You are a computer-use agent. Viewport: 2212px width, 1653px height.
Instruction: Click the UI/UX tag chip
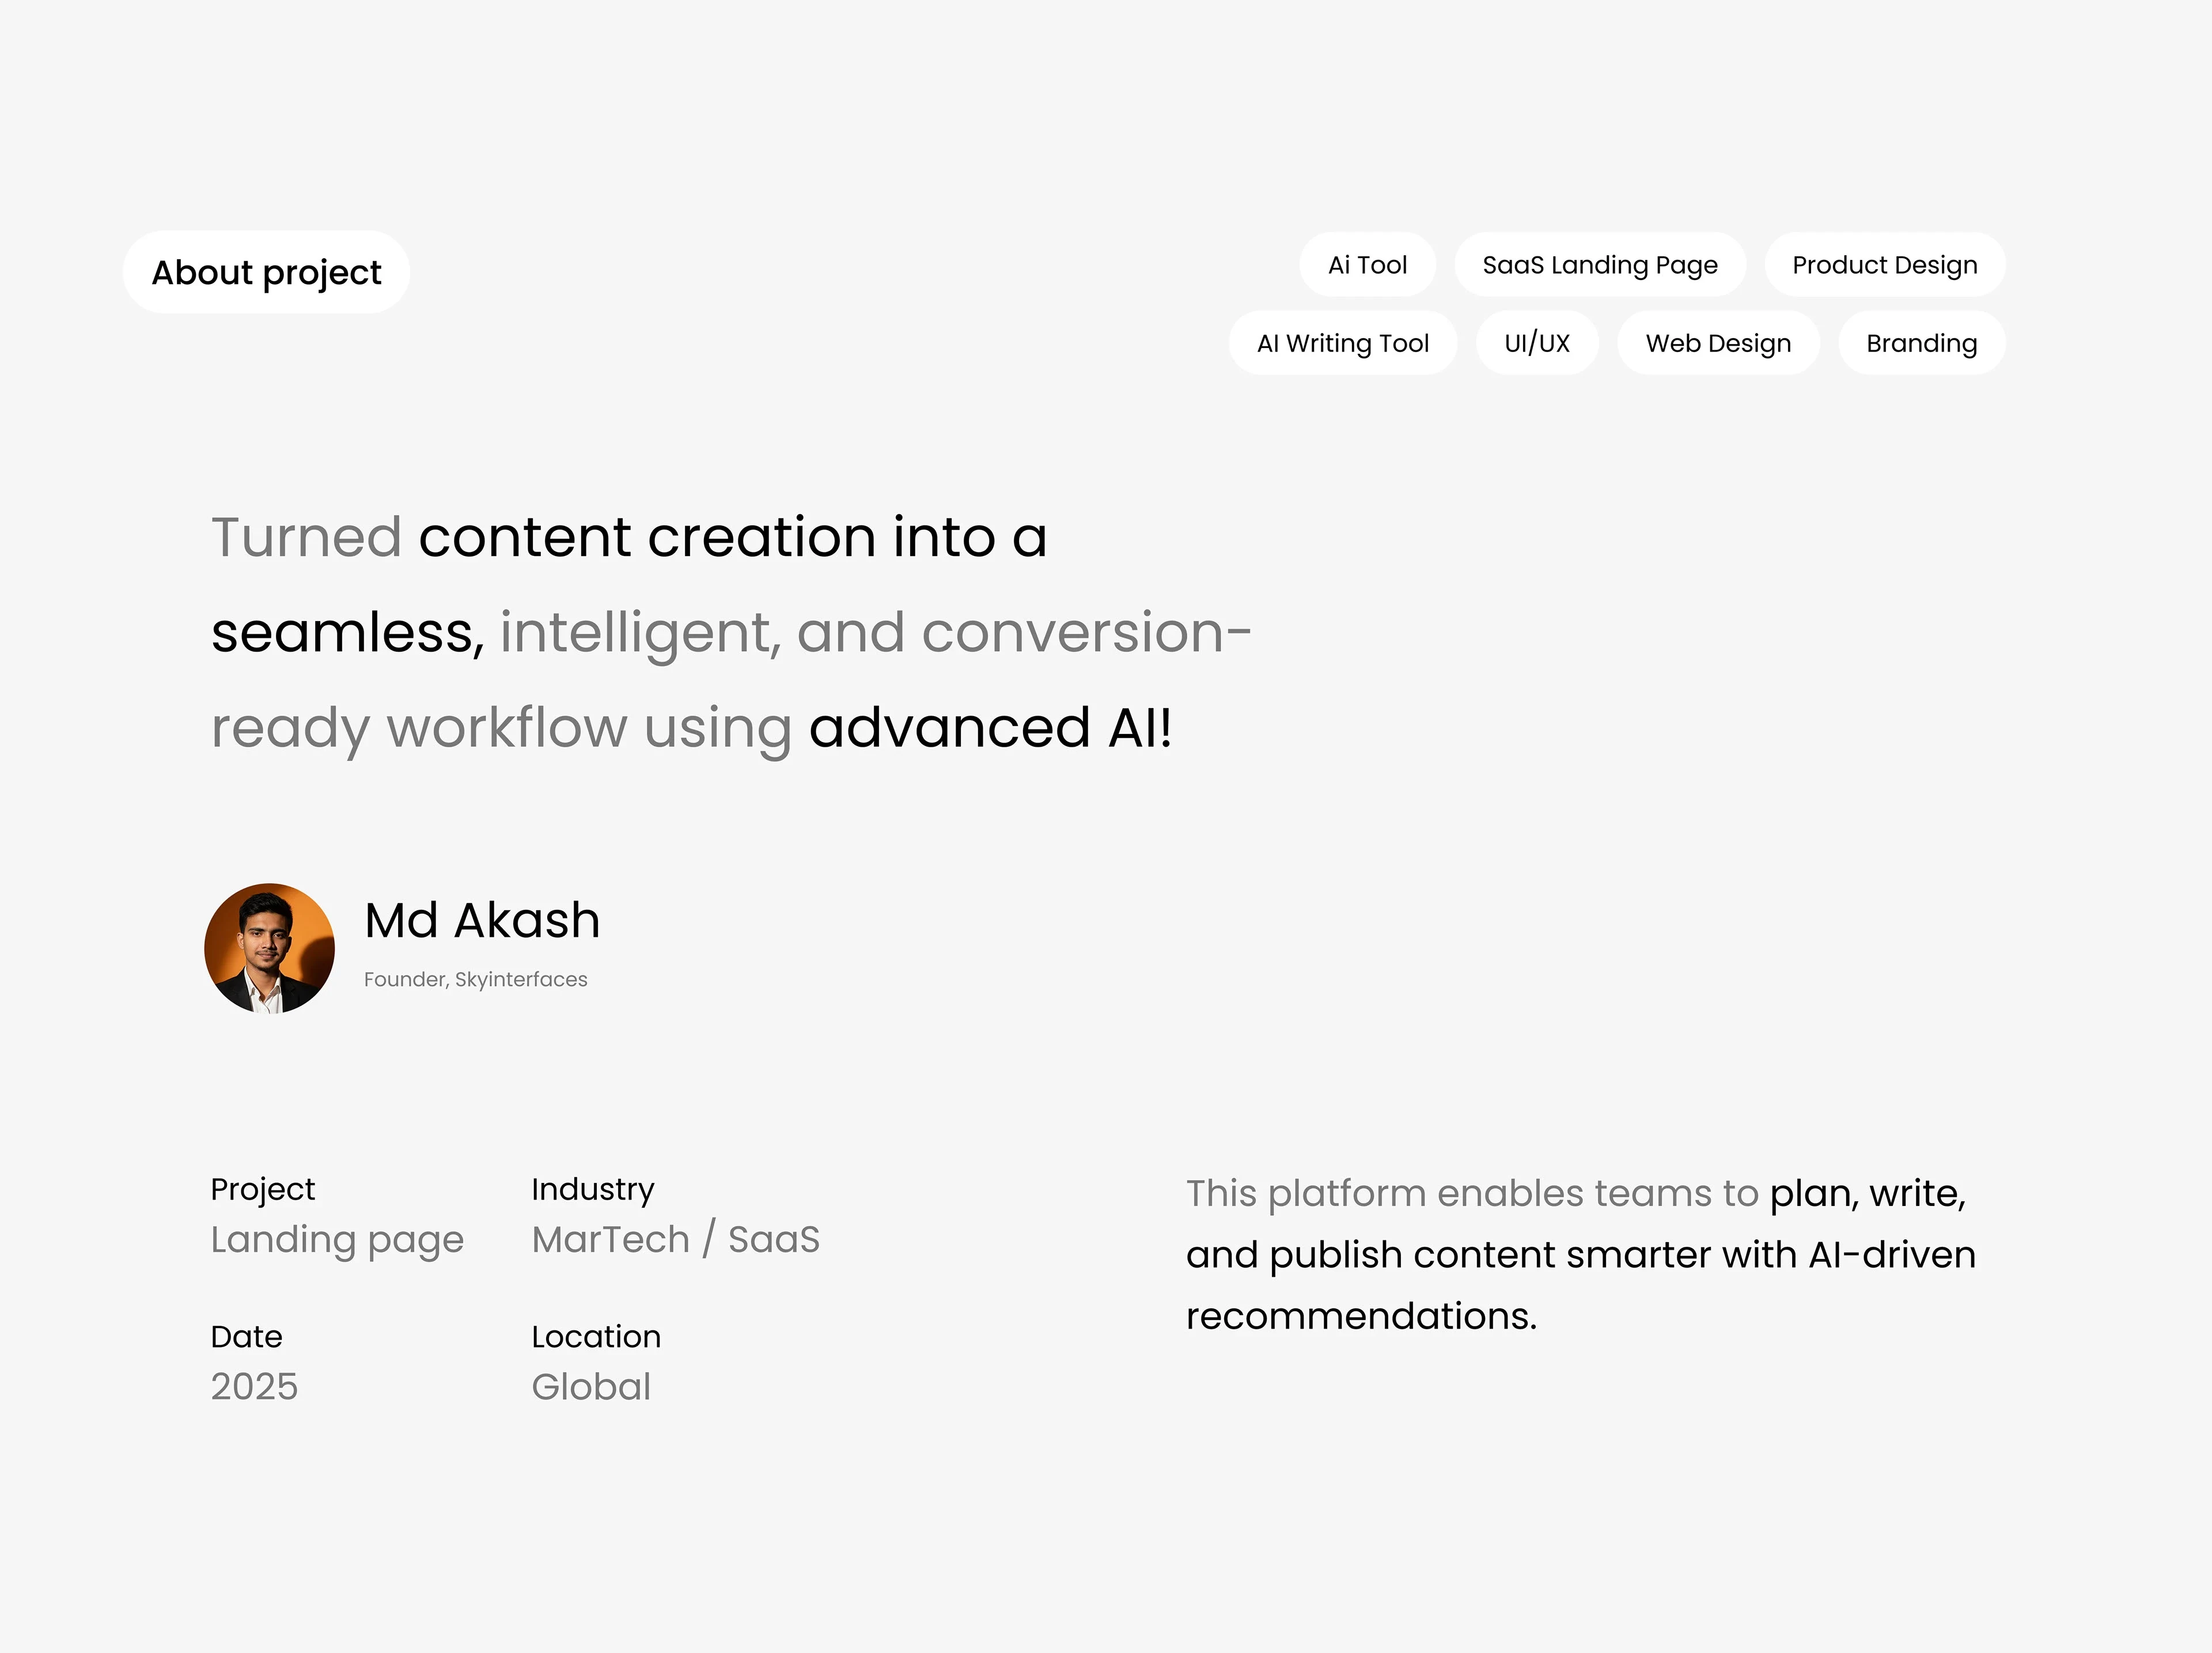(x=1536, y=343)
